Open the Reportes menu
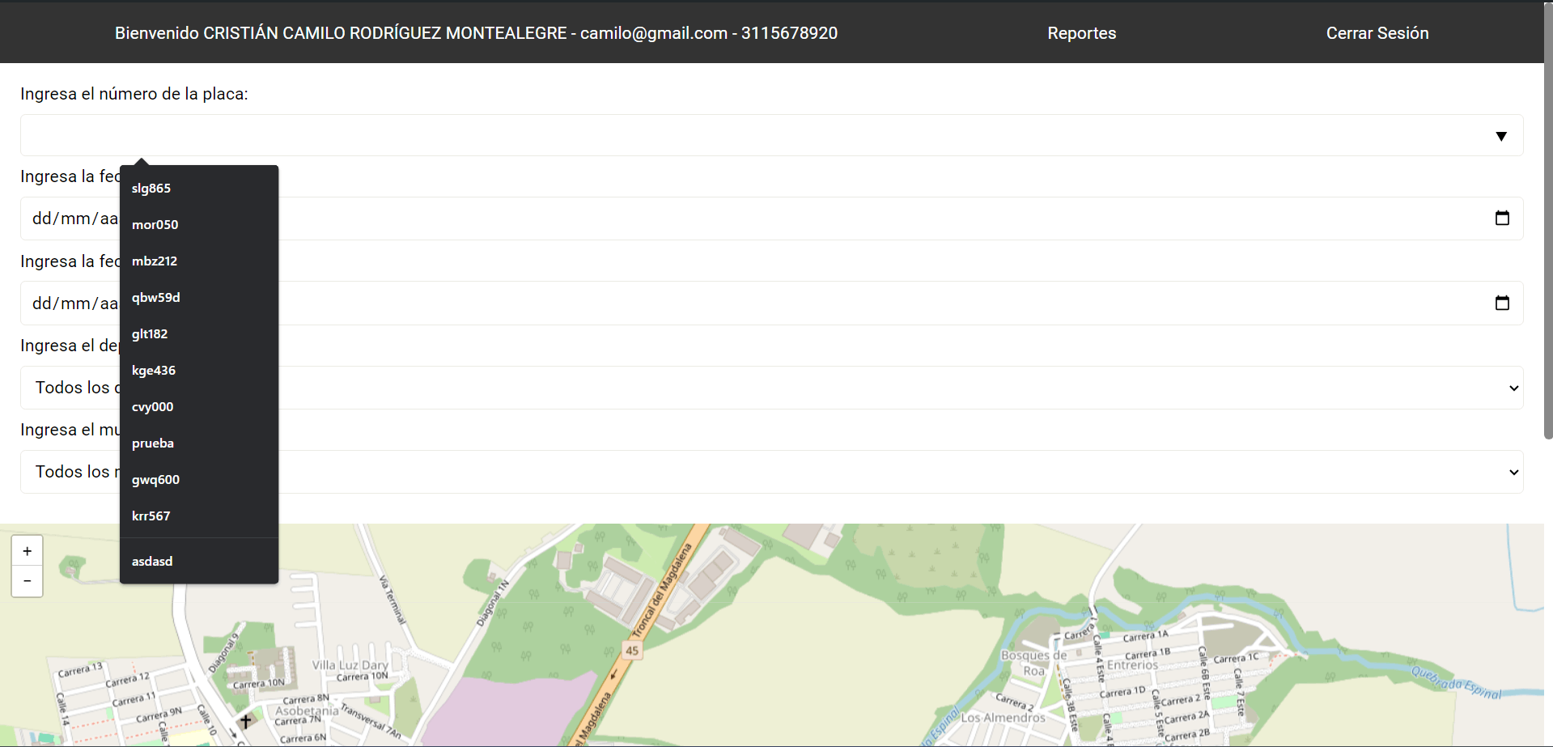 pos(1081,33)
